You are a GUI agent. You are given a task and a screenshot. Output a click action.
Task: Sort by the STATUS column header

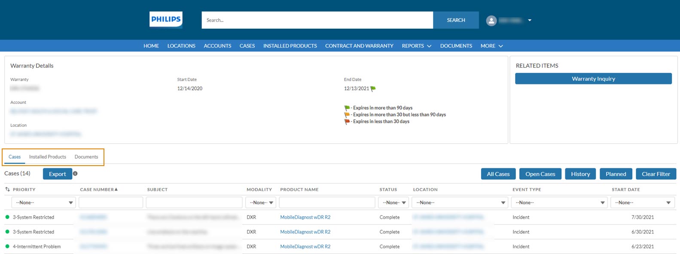[388, 189]
